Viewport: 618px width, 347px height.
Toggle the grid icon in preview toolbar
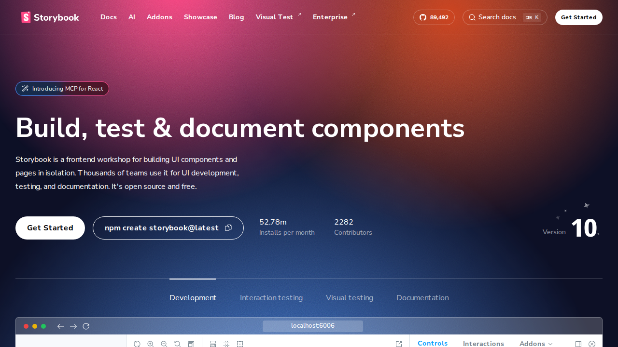(x=226, y=344)
